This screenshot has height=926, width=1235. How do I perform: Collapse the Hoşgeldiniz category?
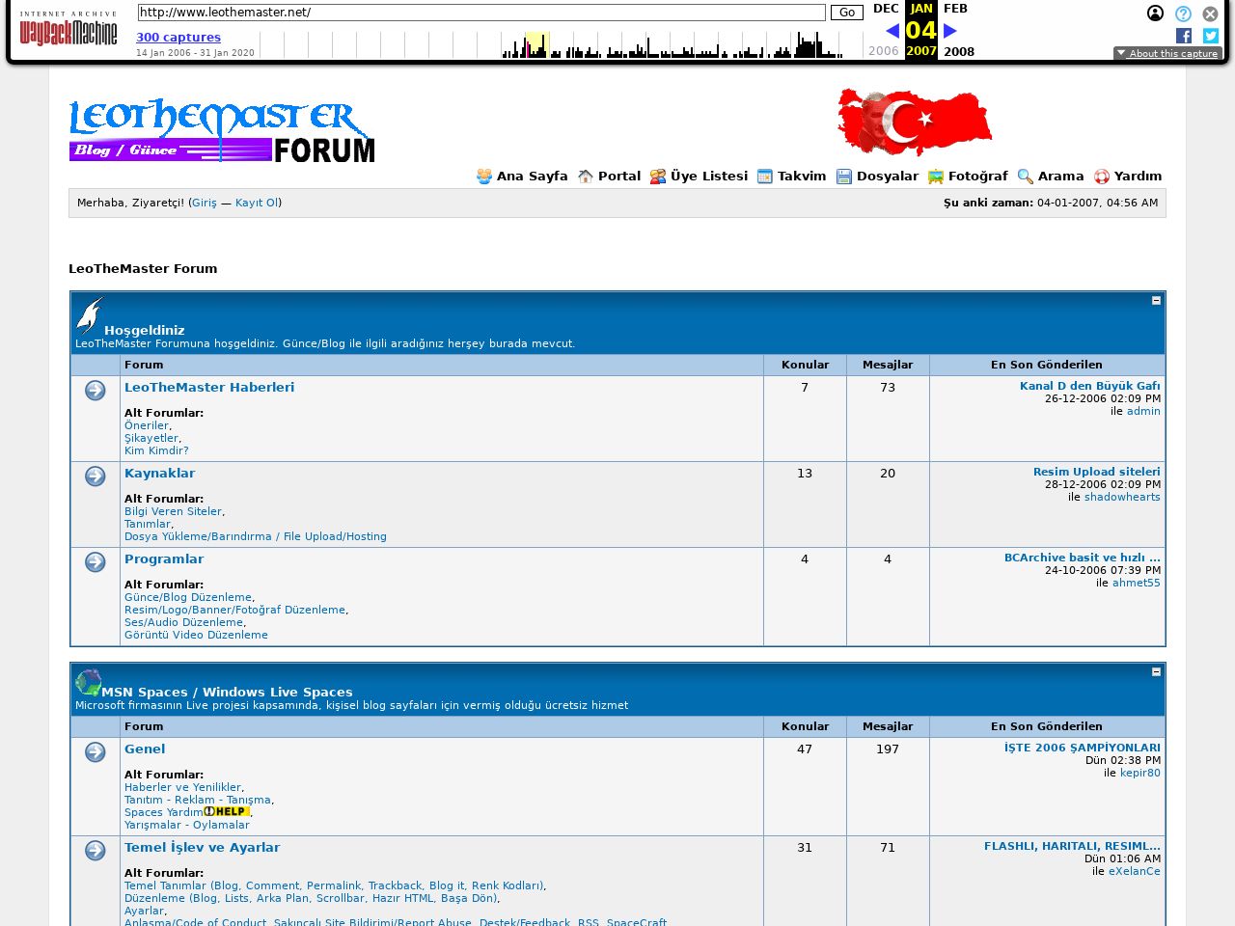1156,301
